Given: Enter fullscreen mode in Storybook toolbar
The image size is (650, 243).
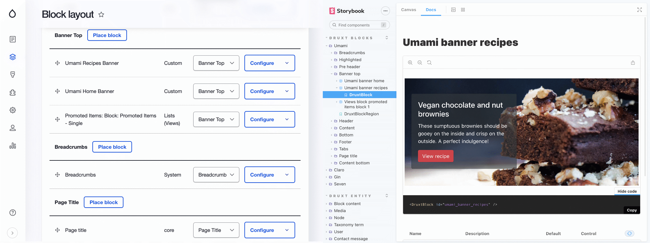Looking at the screenshot, I should pos(639,10).
